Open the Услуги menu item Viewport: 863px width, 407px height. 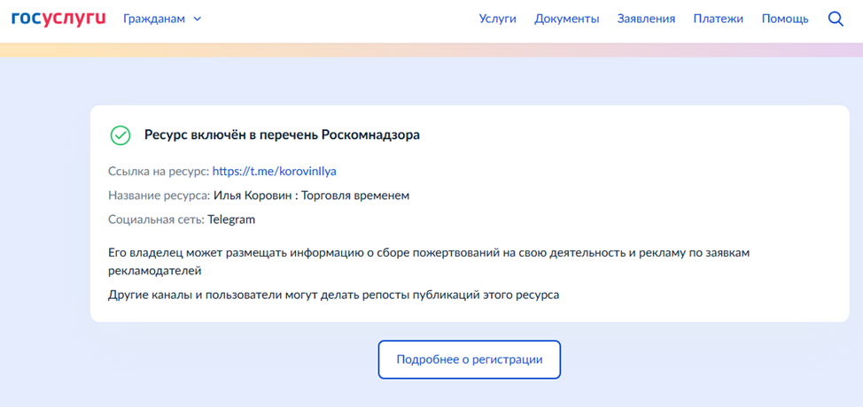click(x=498, y=19)
